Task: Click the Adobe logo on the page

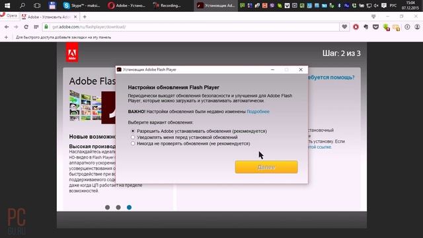Action: [72, 52]
